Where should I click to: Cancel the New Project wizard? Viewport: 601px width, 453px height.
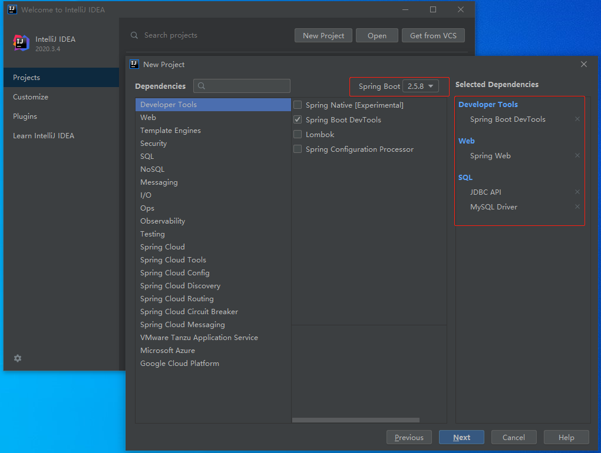(x=514, y=437)
